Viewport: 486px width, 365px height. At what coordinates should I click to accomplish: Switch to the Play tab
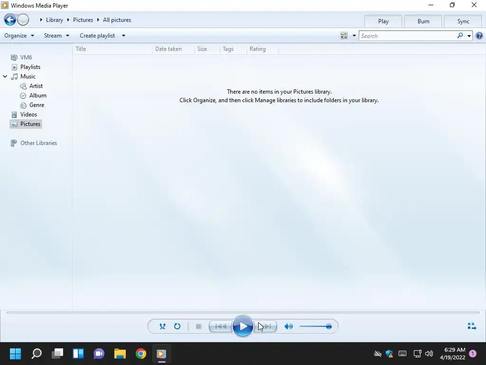click(x=383, y=21)
